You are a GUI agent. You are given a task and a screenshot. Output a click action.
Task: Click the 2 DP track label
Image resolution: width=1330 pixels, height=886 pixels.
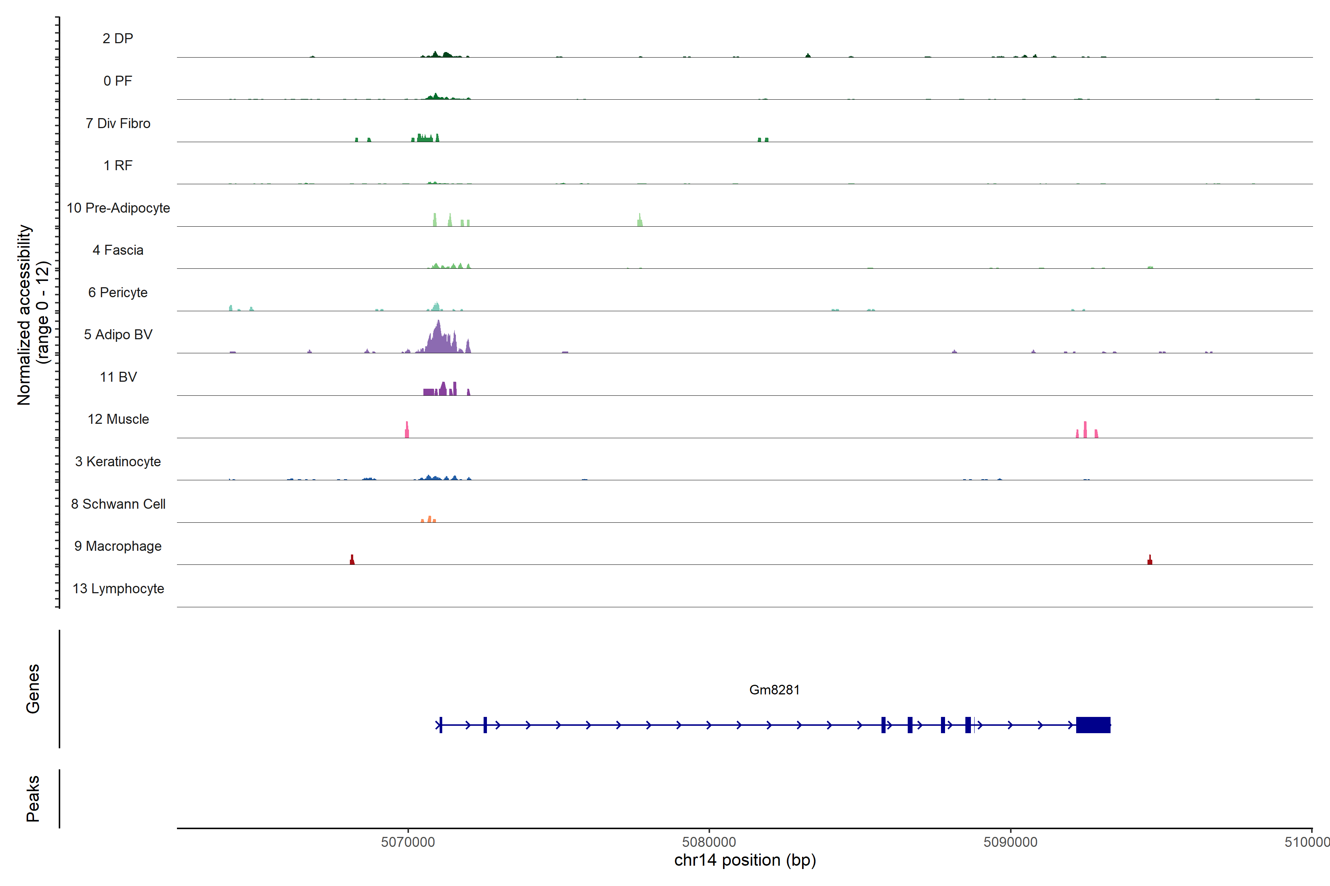coord(118,38)
